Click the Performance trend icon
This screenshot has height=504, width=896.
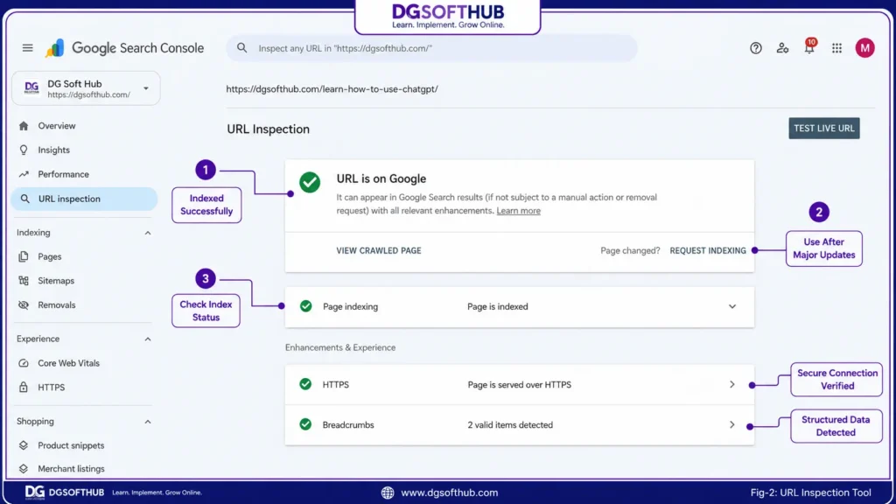[24, 174]
